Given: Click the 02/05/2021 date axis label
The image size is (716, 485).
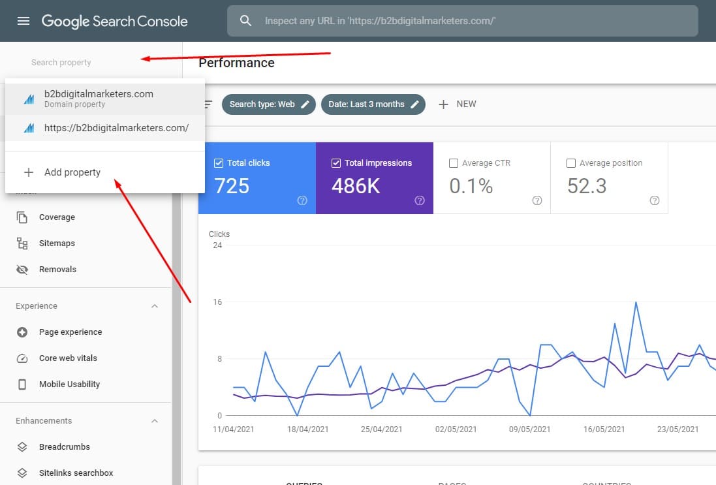Looking at the screenshot, I should point(456,430).
